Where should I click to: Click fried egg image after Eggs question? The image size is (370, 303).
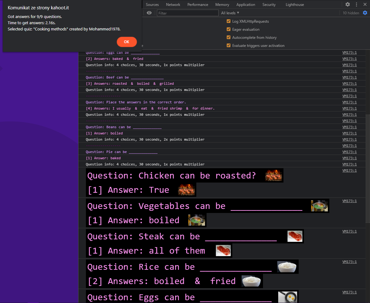coord(288,297)
